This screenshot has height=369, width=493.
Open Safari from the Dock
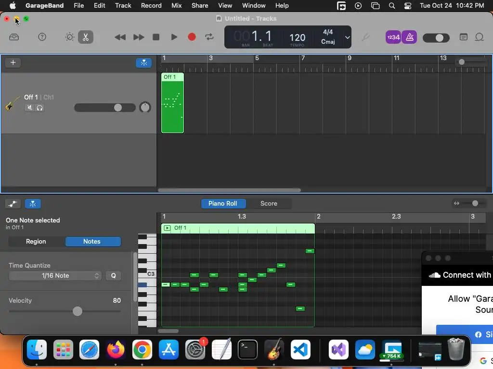pos(89,349)
